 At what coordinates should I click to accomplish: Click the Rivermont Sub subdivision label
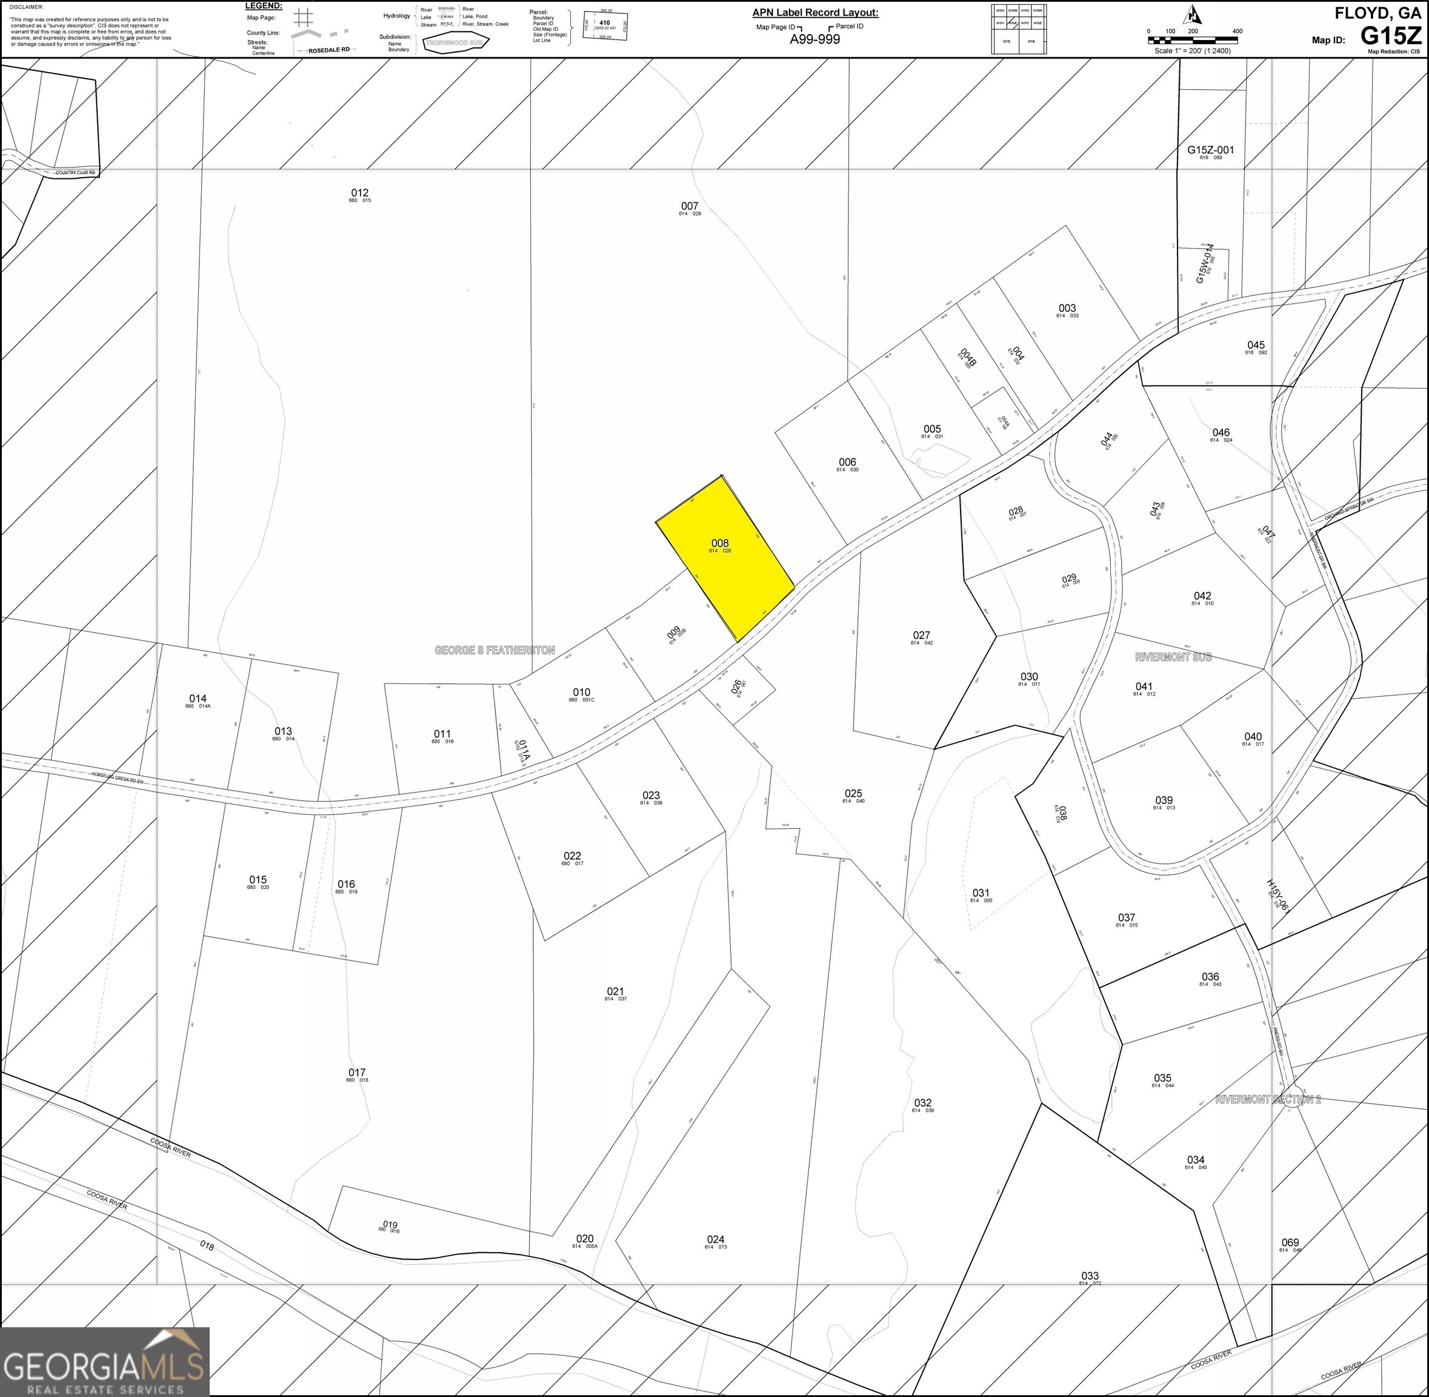[1173, 657]
